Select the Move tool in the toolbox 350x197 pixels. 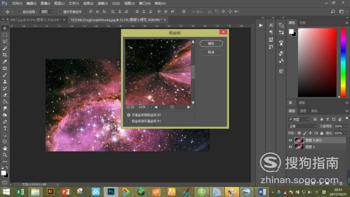pos(5,28)
